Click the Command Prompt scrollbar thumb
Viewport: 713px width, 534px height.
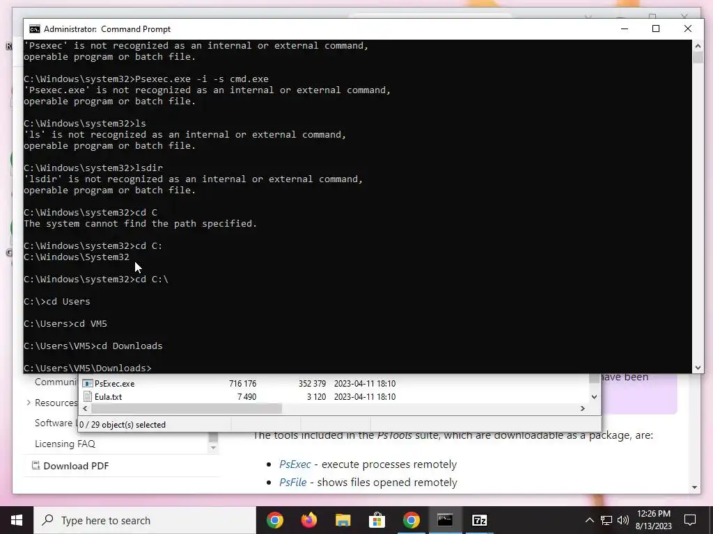[x=698, y=57]
